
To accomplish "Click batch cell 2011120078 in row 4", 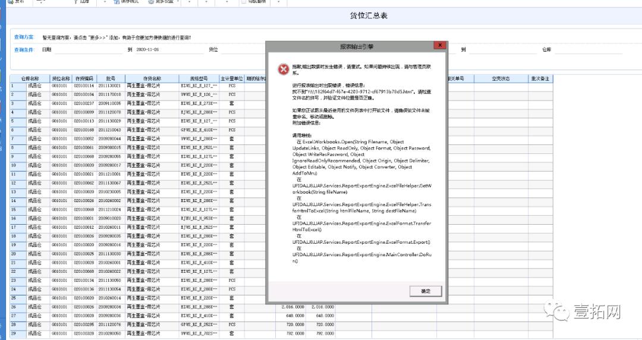I will click(x=110, y=112).
